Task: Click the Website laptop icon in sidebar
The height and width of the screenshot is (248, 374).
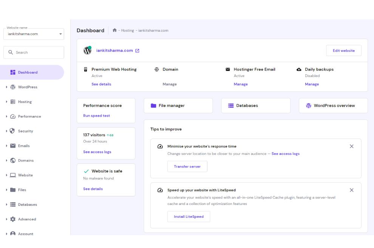Action: 13,175
